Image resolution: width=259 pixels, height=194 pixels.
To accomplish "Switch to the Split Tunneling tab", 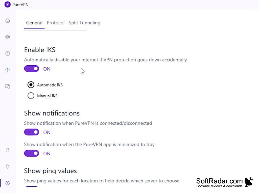I will (x=84, y=23).
